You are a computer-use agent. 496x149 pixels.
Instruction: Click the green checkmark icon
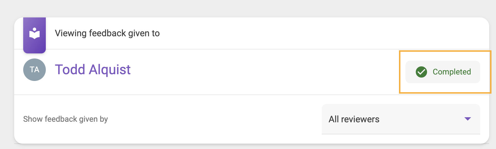(421, 72)
